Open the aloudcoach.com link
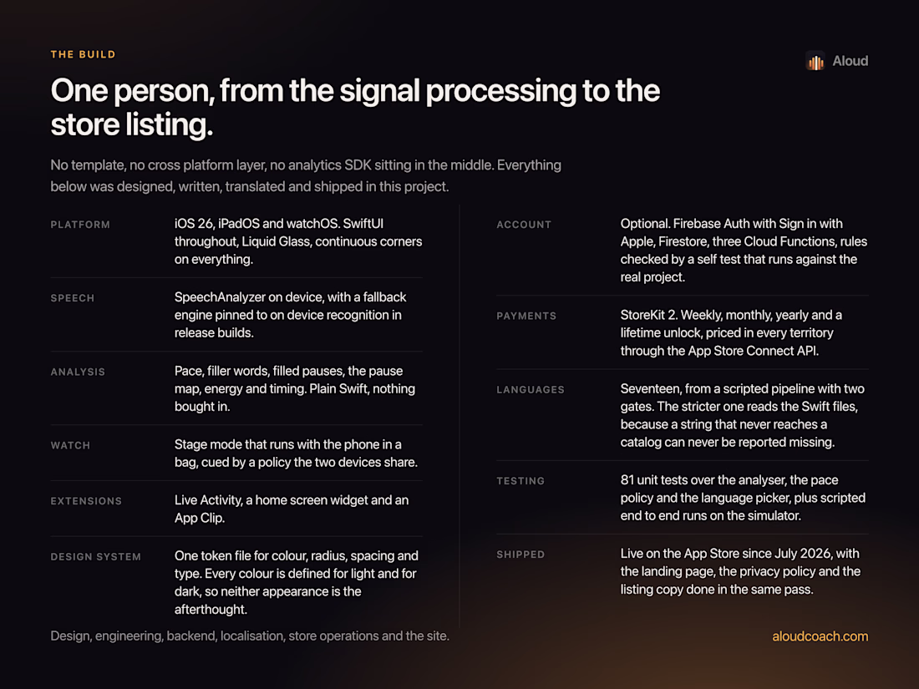This screenshot has width=919, height=689. (x=820, y=636)
